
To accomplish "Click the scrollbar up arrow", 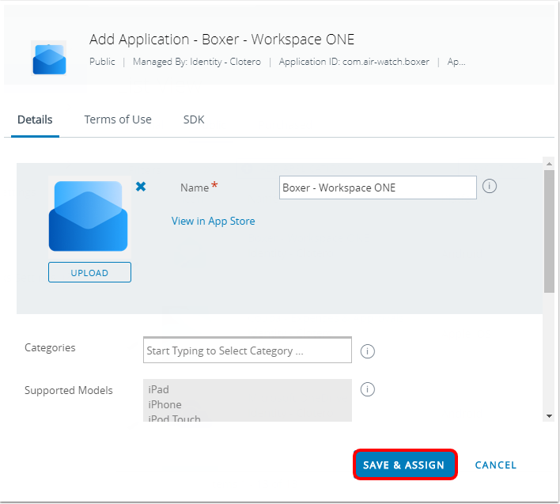I will (549, 163).
